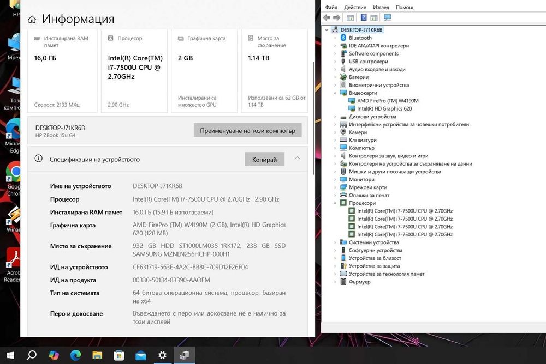Click Acrobat Reader desktop shortcut
Screen dimensions: 546x364
[13, 265]
